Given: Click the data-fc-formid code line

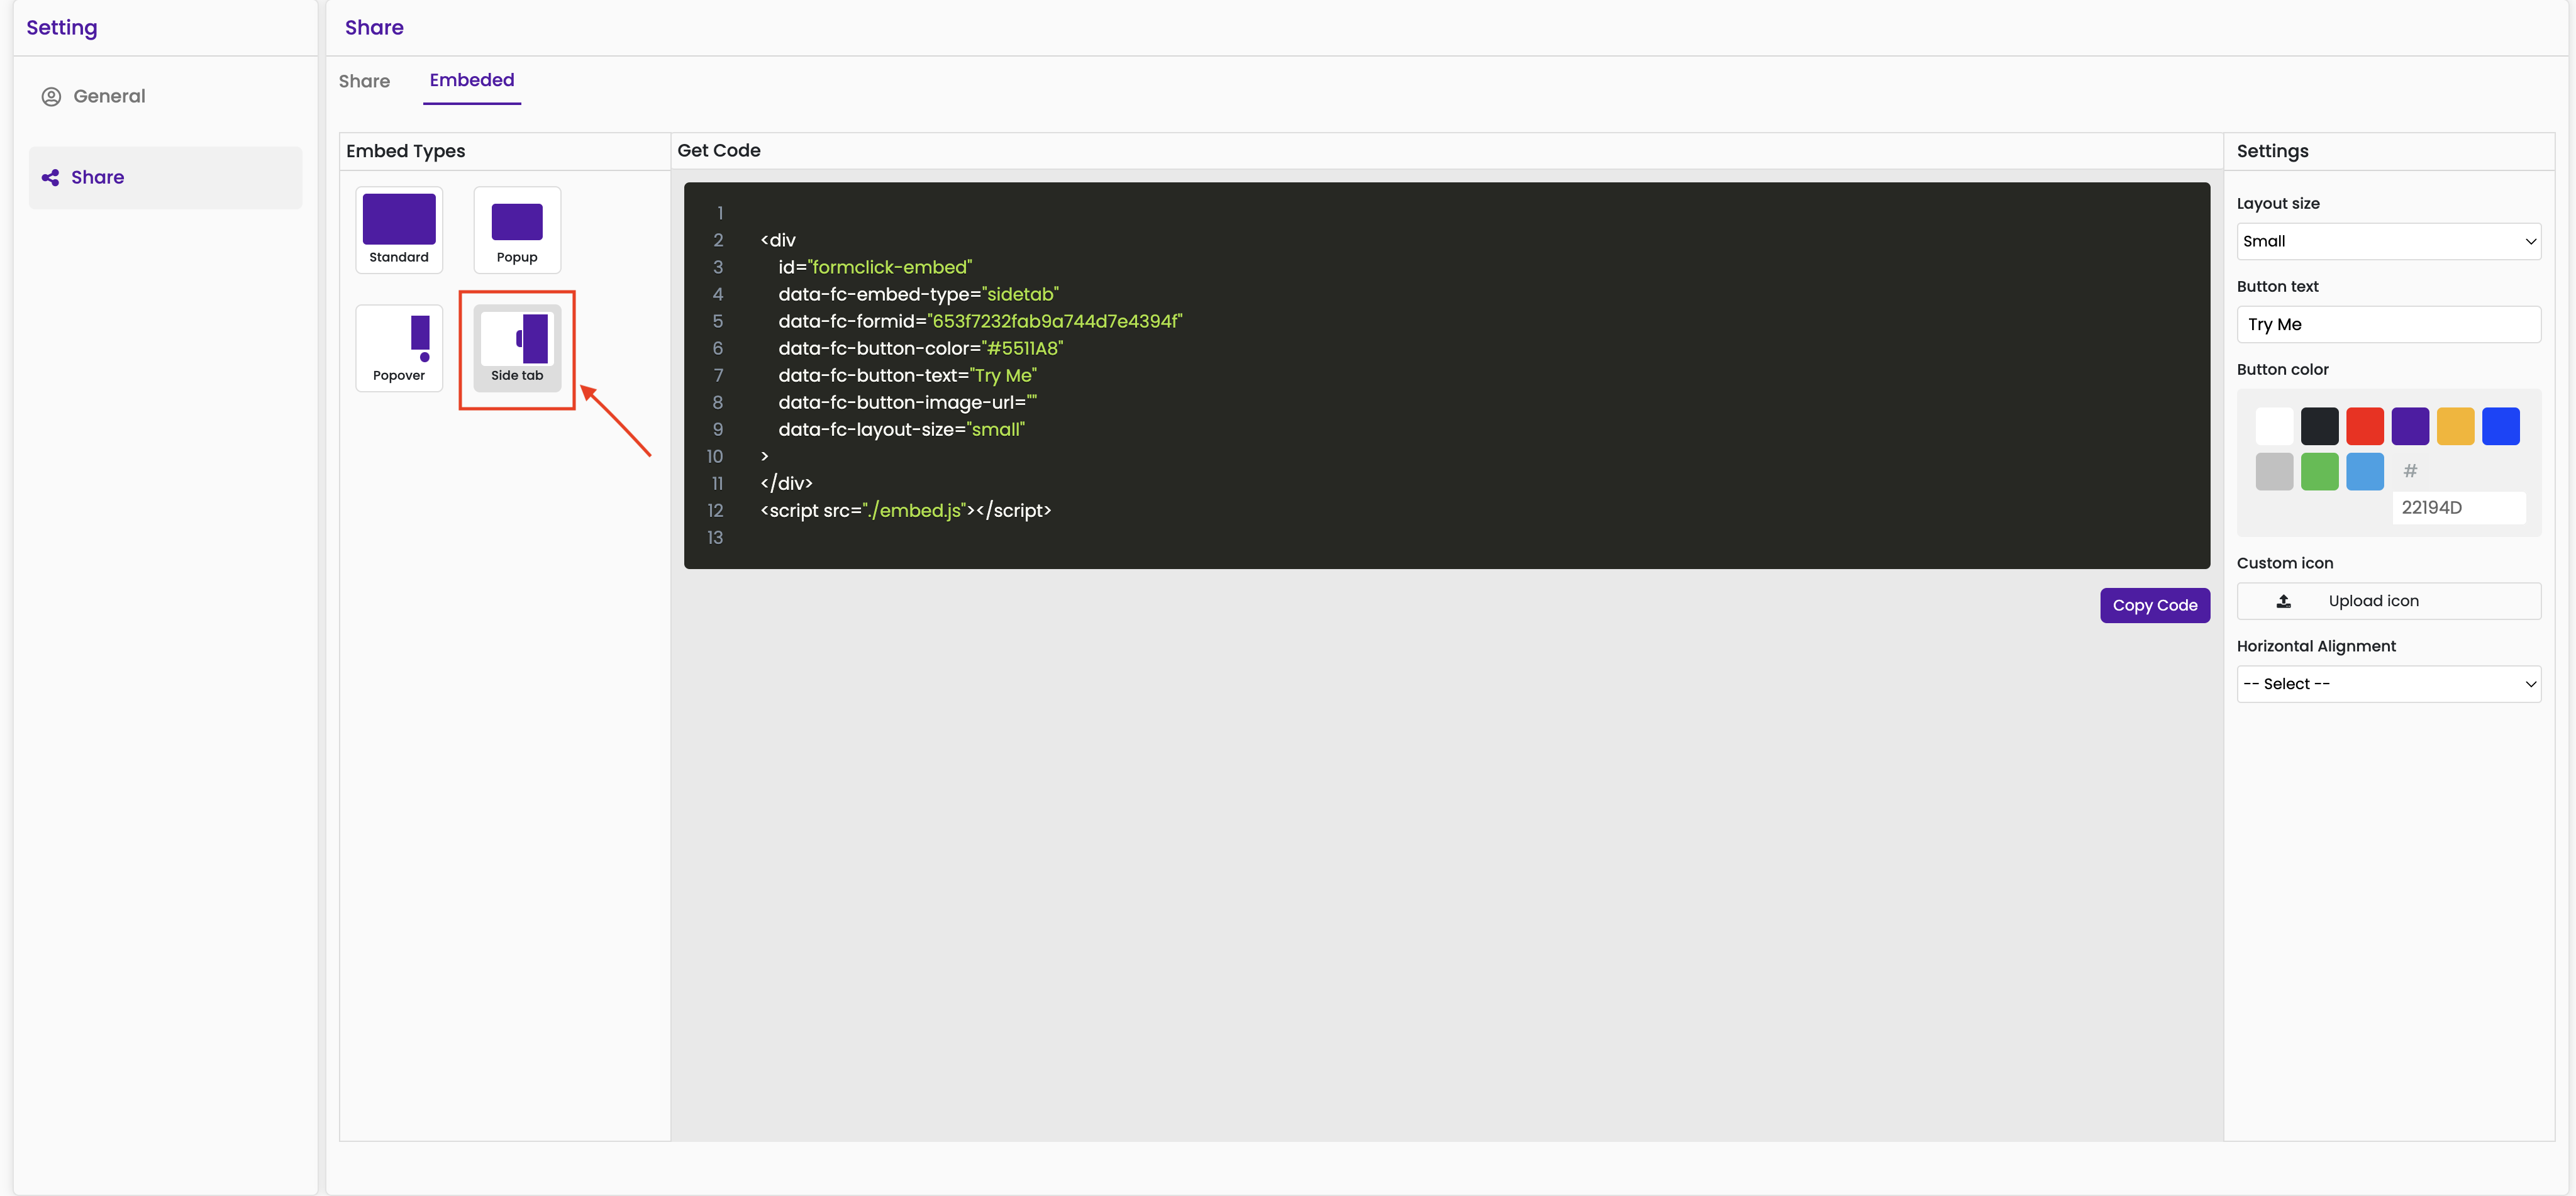Looking at the screenshot, I should point(980,321).
